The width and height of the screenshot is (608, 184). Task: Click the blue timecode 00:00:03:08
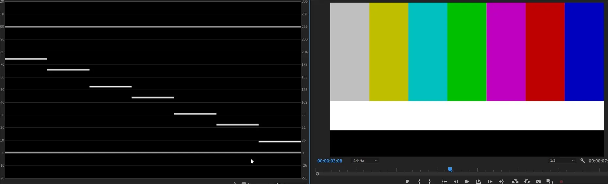tap(329, 161)
